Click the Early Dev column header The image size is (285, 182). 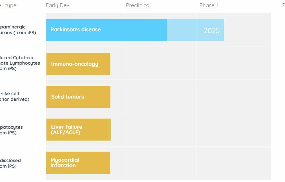pyautogui.click(x=58, y=5)
